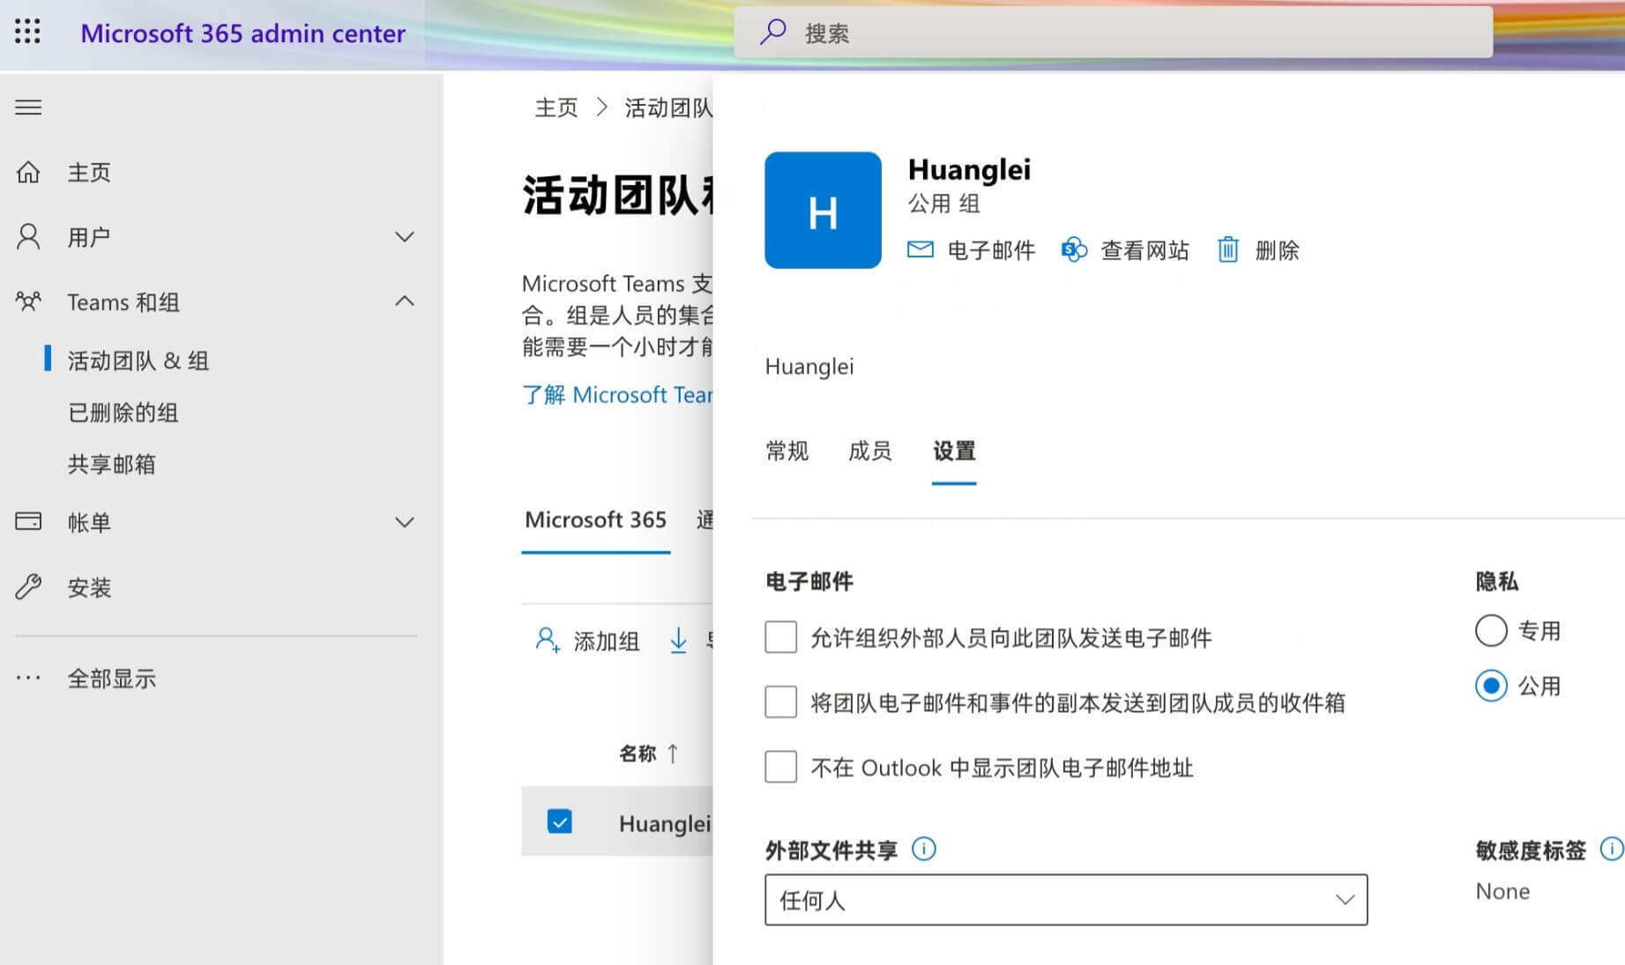Click the SharePoint 查看网站 icon

[x=1073, y=250]
